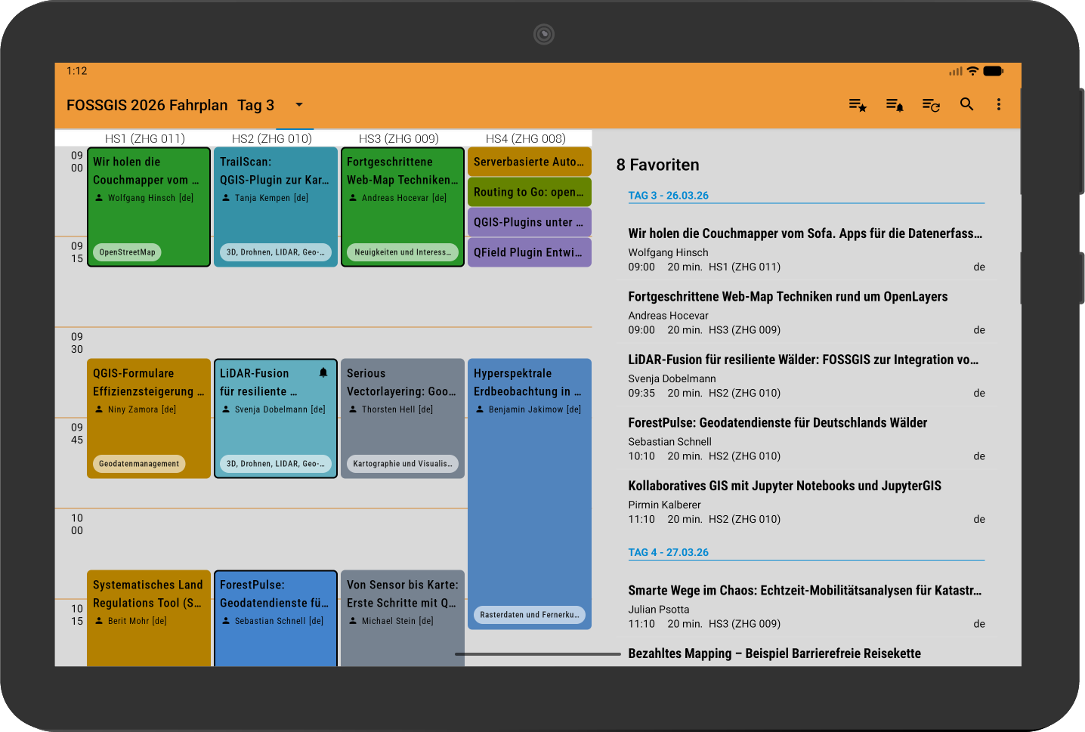This screenshot has height=732, width=1085.
Task: Click the OpenStreetMap track tag
Action: pos(127,252)
